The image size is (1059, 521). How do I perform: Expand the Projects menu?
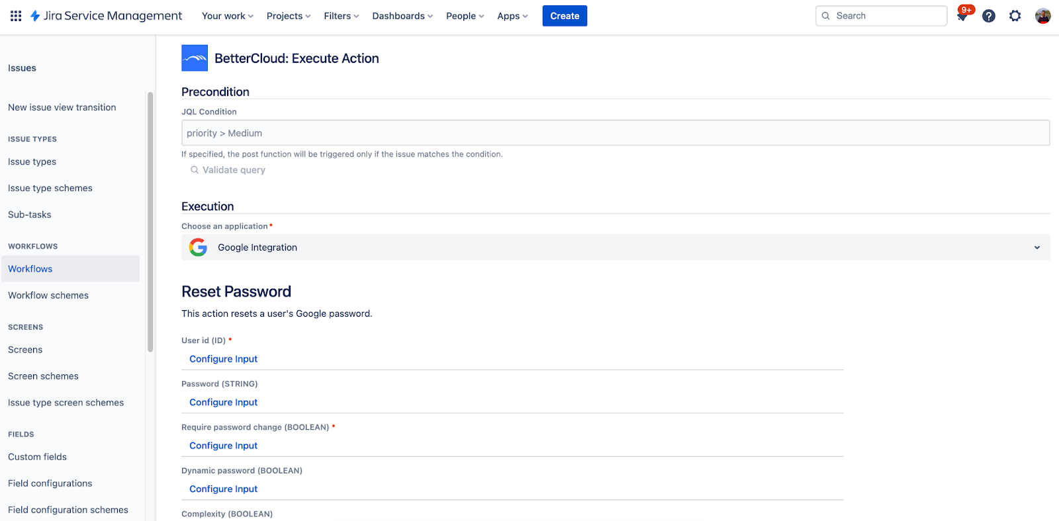pos(289,16)
